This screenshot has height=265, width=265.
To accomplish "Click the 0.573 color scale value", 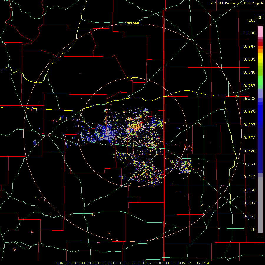I will coord(249,138).
